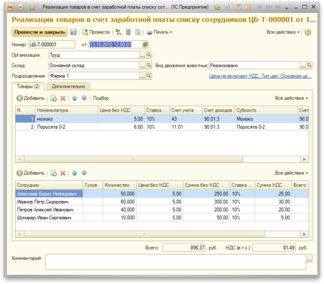Click the help question mark icon
Screen dimensions: 324x284
308,32
